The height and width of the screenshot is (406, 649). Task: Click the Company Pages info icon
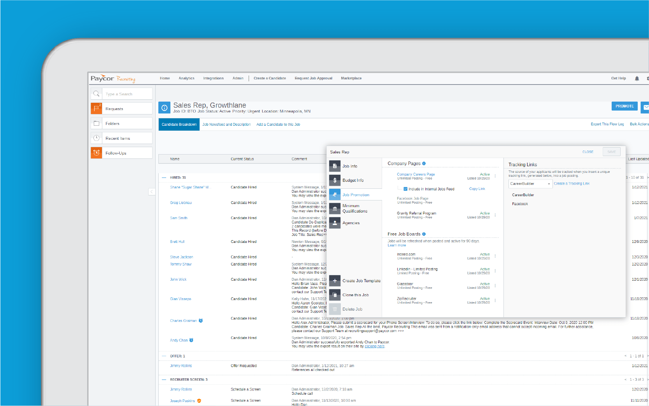(x=424, y=163)
